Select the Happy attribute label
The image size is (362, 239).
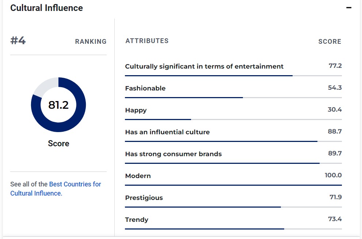136,110
